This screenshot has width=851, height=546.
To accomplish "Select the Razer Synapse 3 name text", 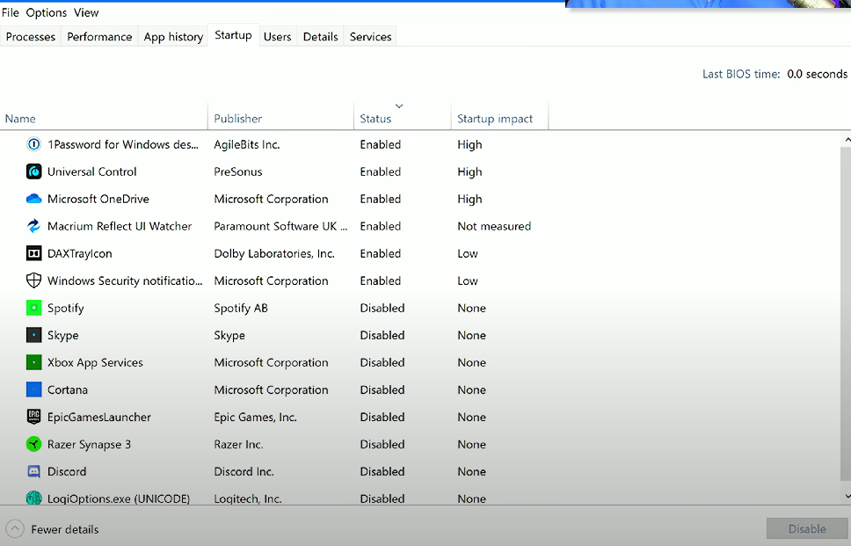I will (x=89, y=445).
